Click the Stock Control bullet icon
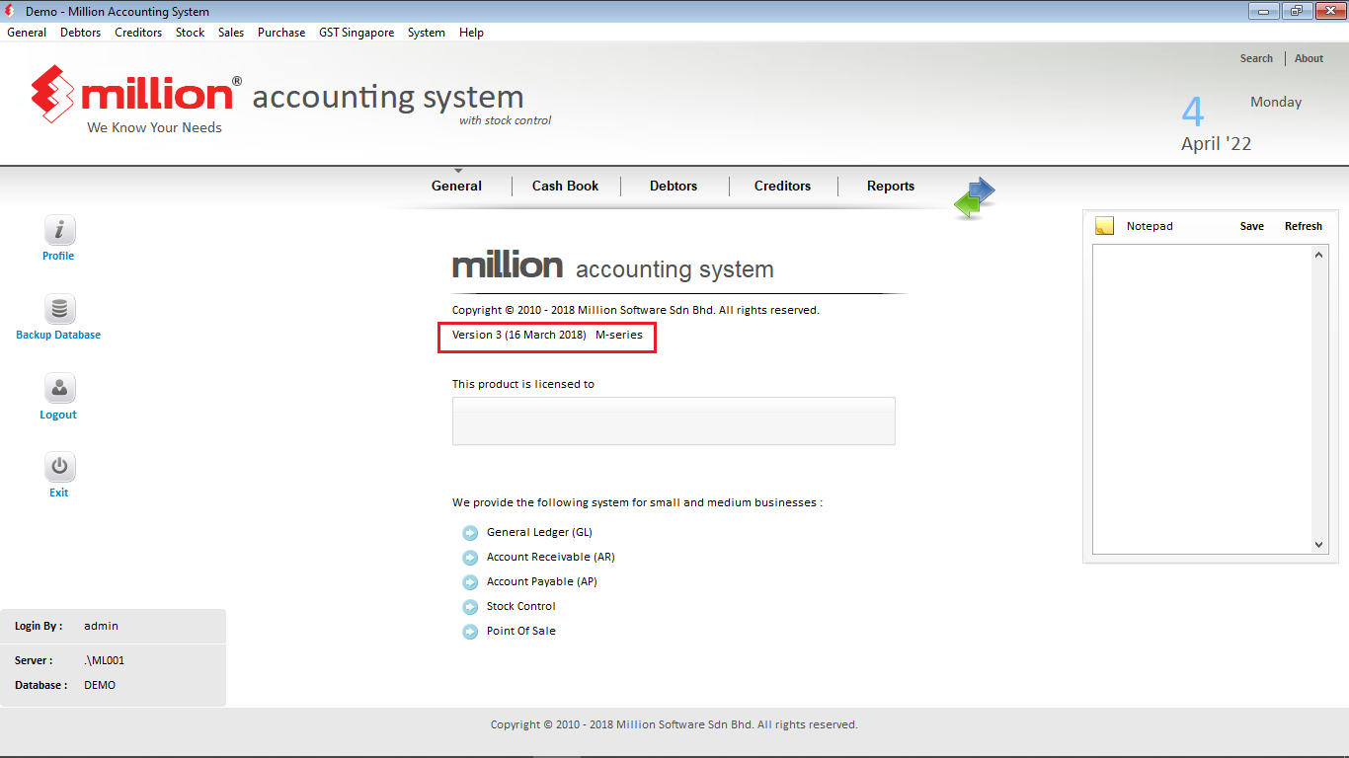 pyautogui.click(x=470, y=607)
